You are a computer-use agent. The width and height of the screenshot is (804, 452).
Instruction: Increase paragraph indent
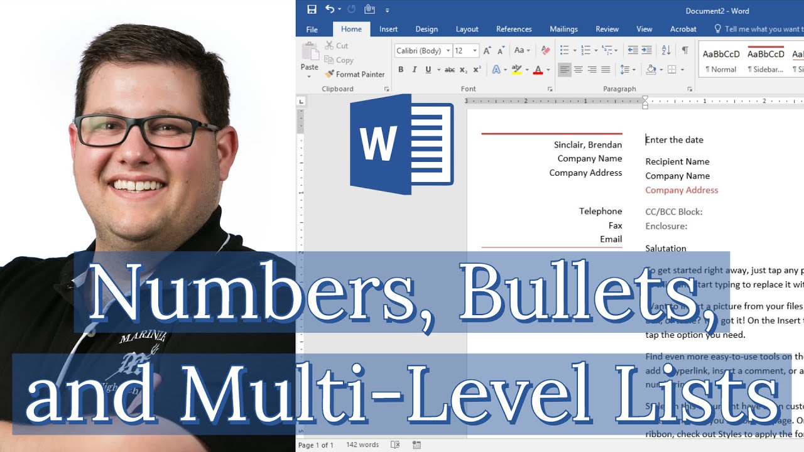click(x=646, y=51)
